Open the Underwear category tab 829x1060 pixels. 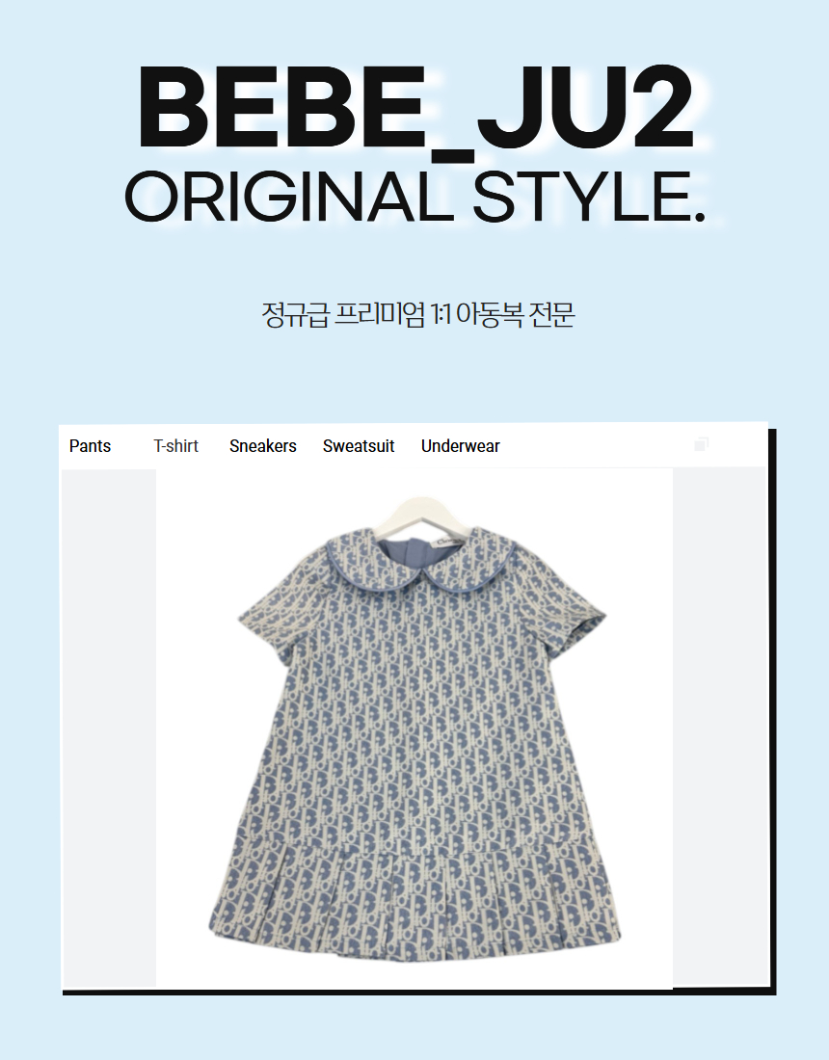(461, 446)
